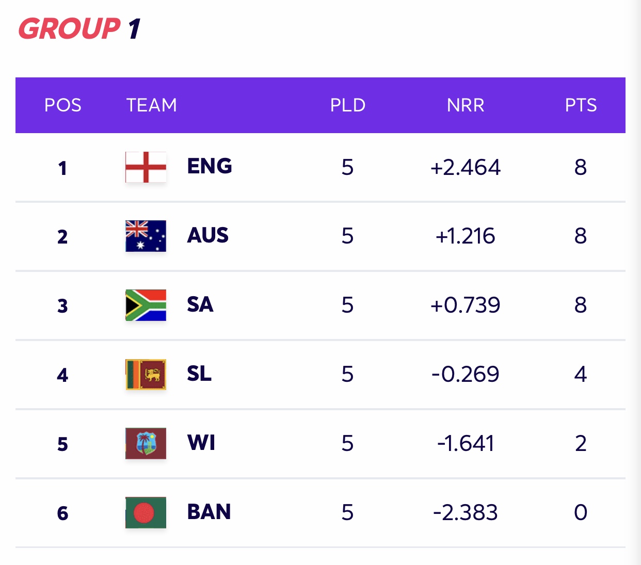Click the South Africa flag icon
Image resolution: width=641 pixels, height=565 pixels.
(146, 305)
